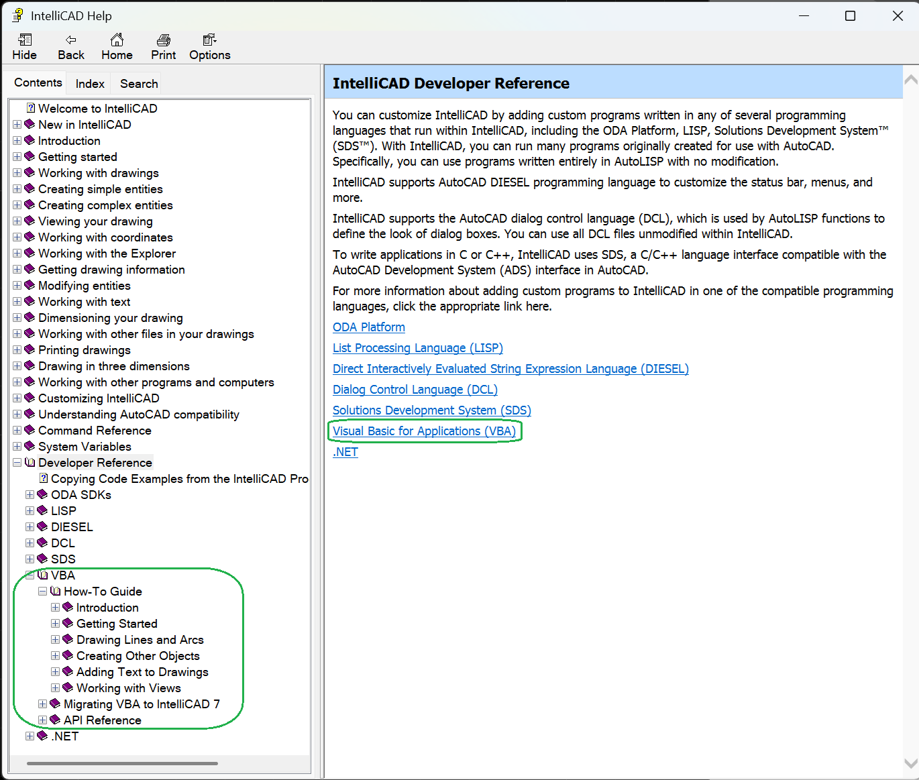Select Drawing in three dimensions topic
This screenshot has width=919, height=780.
[x=114, y=366]
